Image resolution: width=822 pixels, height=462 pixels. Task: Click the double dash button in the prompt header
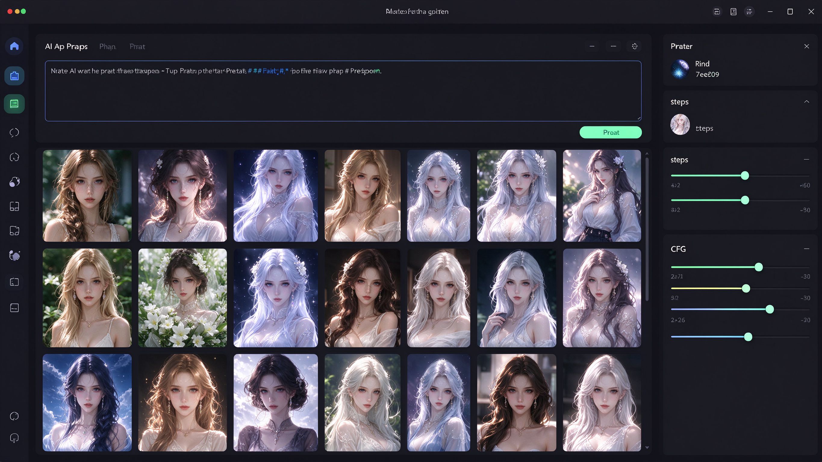(x=613, y=46)
